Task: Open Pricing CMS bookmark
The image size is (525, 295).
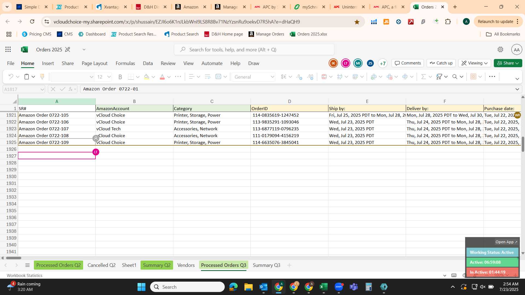Action: pos(37,34)
